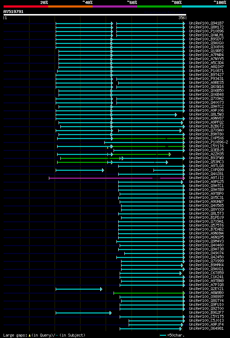Viewport: 230px width, 338px height.
Task: Select hit label UniRef100_C5Y1T6
Action: click(x=206, y=146)
